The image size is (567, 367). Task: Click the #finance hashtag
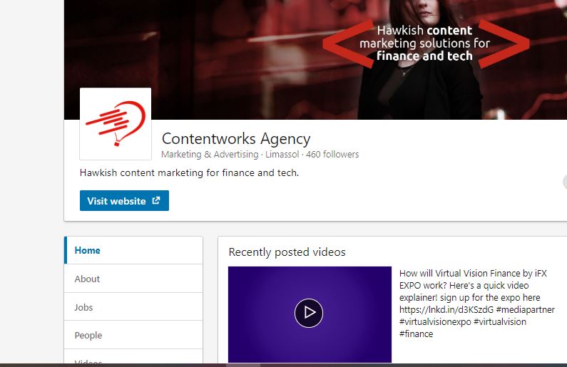(x=416, y=334)
